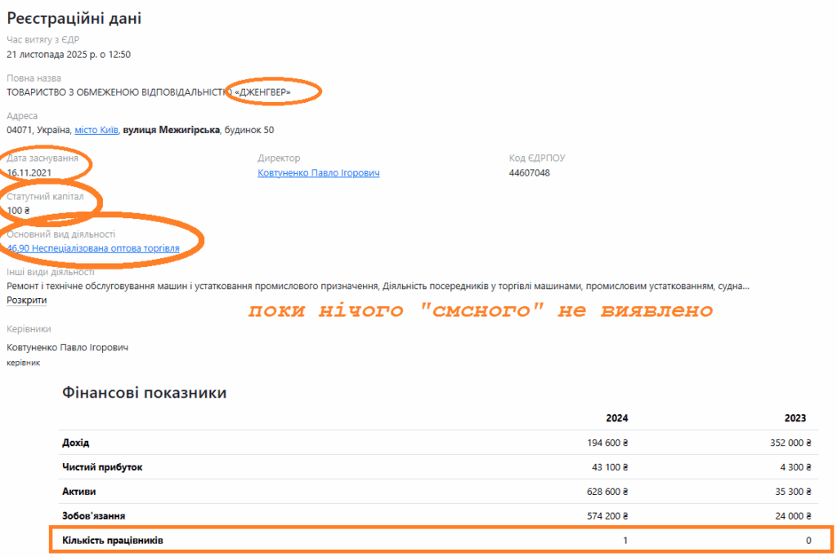The image size is (837, 557).
Task: Click the Фінансові показники heading
Action: pos(144,393)
